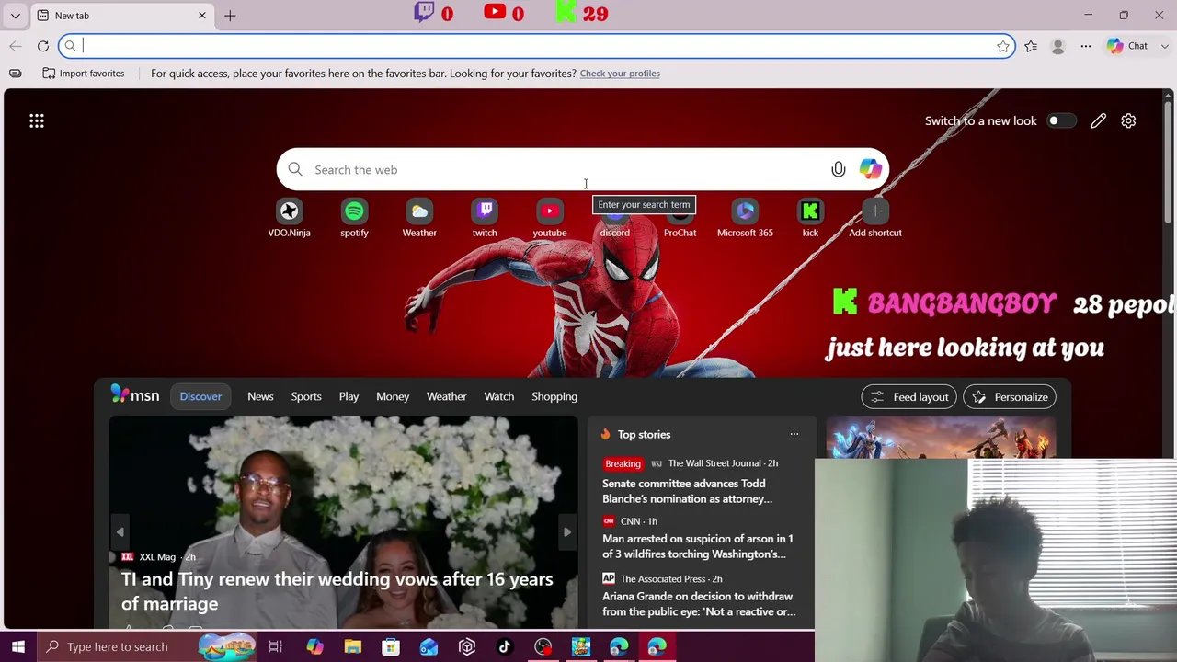The width and height of the screenshot is (1177, 662).
Task: Select the Shopping tab
Action: pos(554,396)
